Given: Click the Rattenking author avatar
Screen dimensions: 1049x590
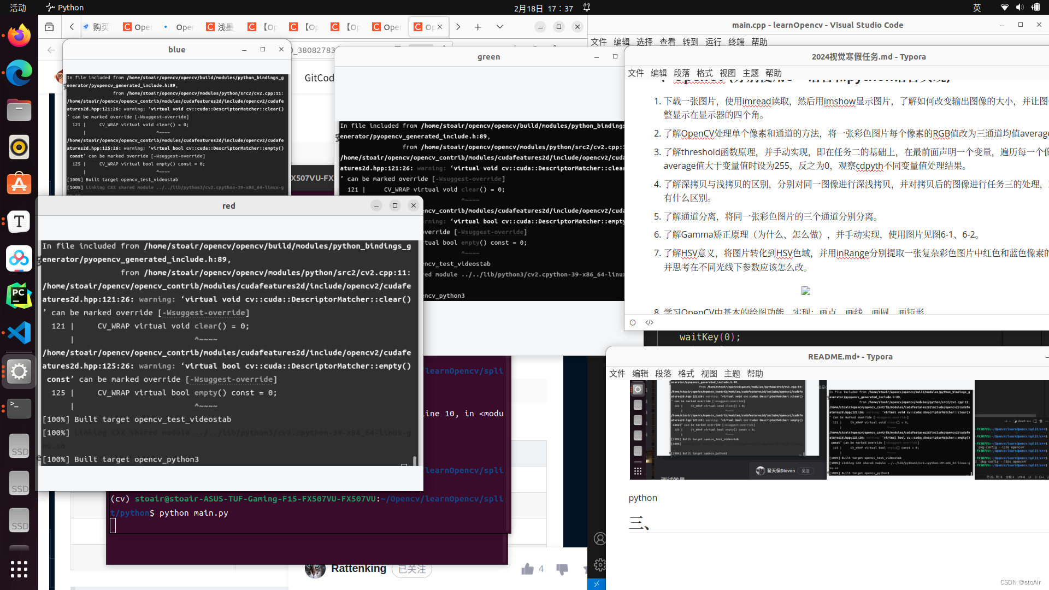Looking at the screenshot, I should click(315, 569).
